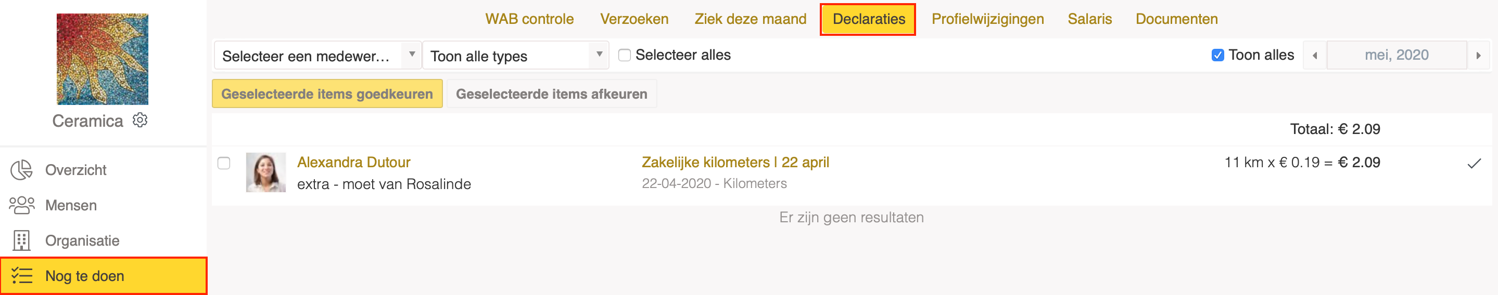The height and width of the screenshot is (295, 1498).
Task: Click the Overzicht pie chart icon
Action: coord(21,170)
